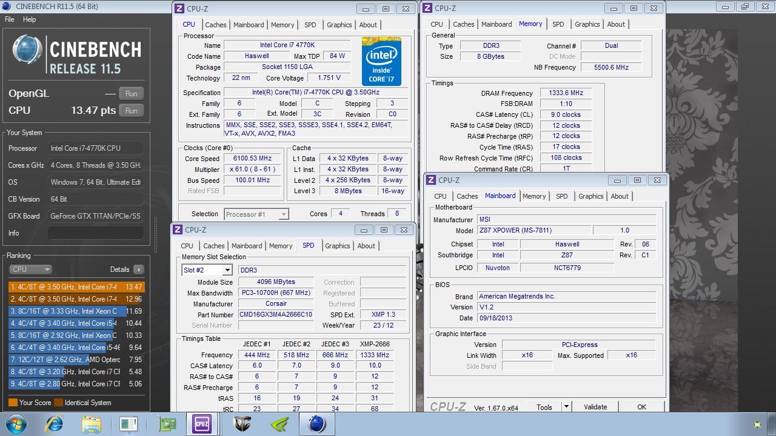Click motherboard model Z87 XPOWER (MS-7811)

point(533,231)
